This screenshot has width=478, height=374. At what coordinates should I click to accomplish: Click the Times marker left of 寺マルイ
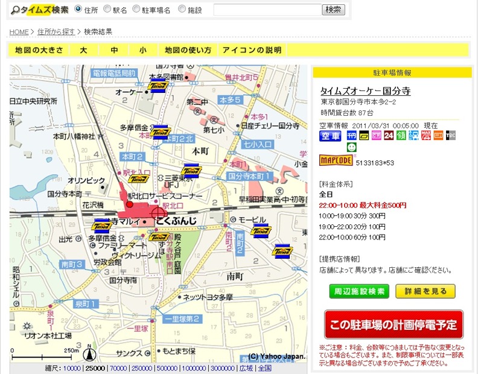coord(102,226)
